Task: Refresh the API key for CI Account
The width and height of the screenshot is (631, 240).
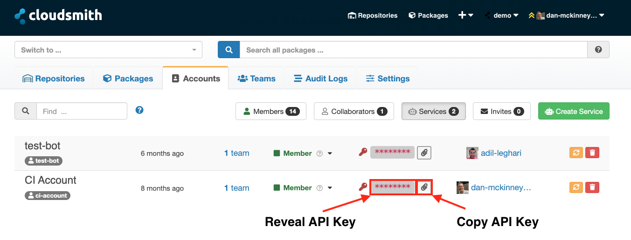Action: [x=576, y=187]
